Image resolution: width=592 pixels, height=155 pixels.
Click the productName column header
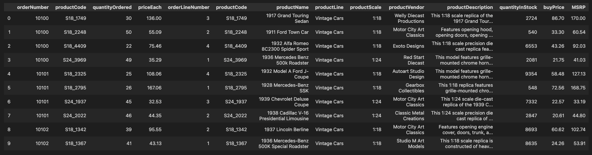pos(293,7)
